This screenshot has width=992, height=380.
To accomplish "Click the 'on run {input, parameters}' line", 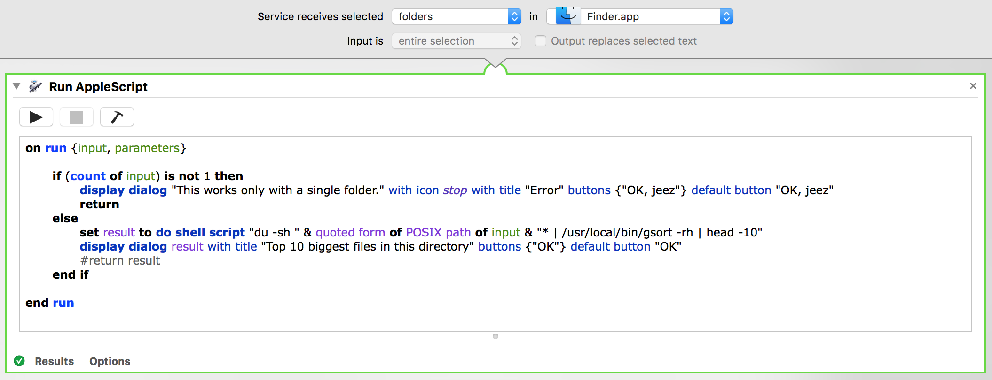I will [x=106, y=148].
